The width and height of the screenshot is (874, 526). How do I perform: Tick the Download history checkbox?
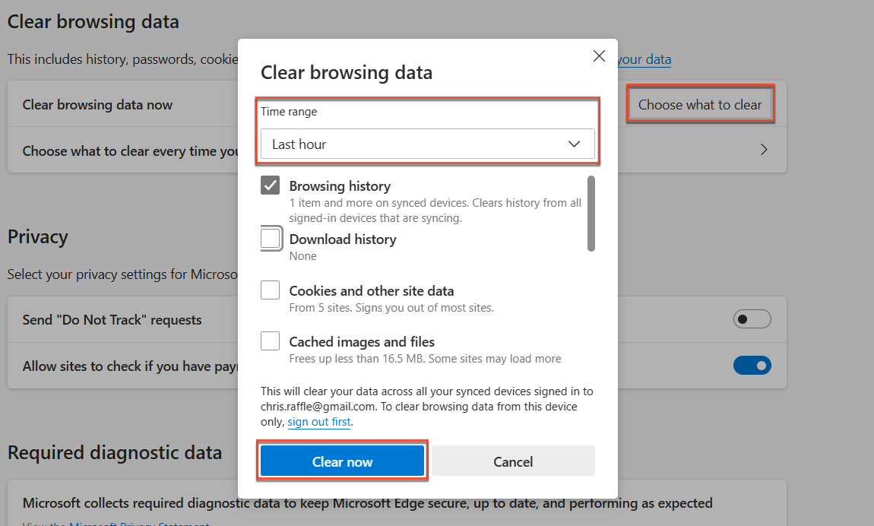pyautogui.click(x=271, y=239)
